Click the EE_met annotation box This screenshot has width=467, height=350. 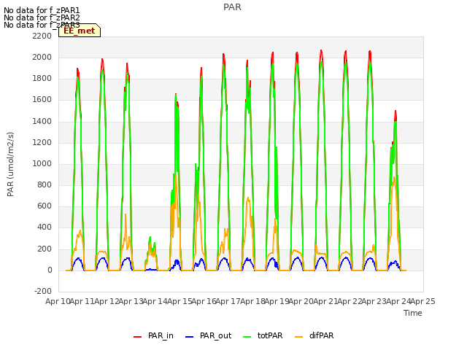(80, 31)
